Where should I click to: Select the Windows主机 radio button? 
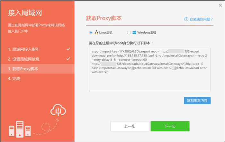tap(129, 33)
